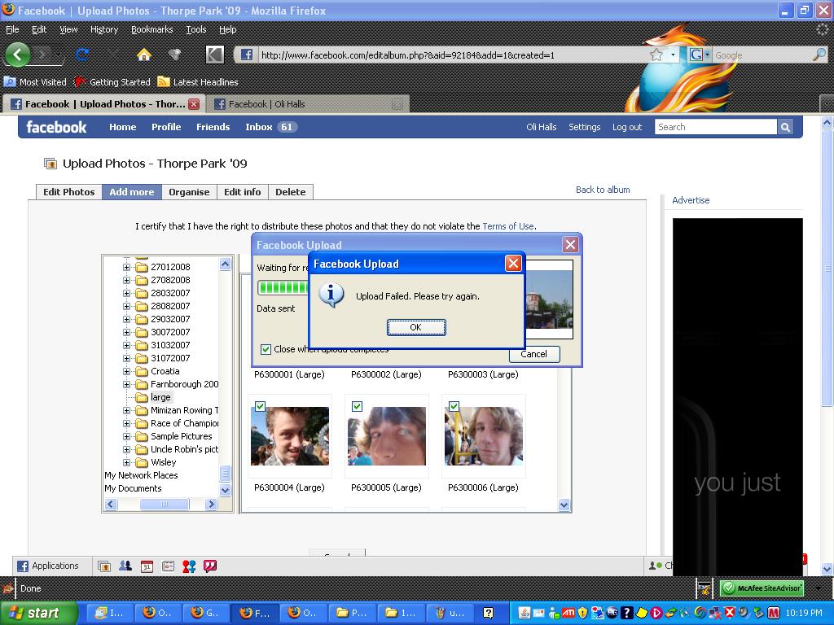Open the Inbox link with 61 messages

(270, 127)
